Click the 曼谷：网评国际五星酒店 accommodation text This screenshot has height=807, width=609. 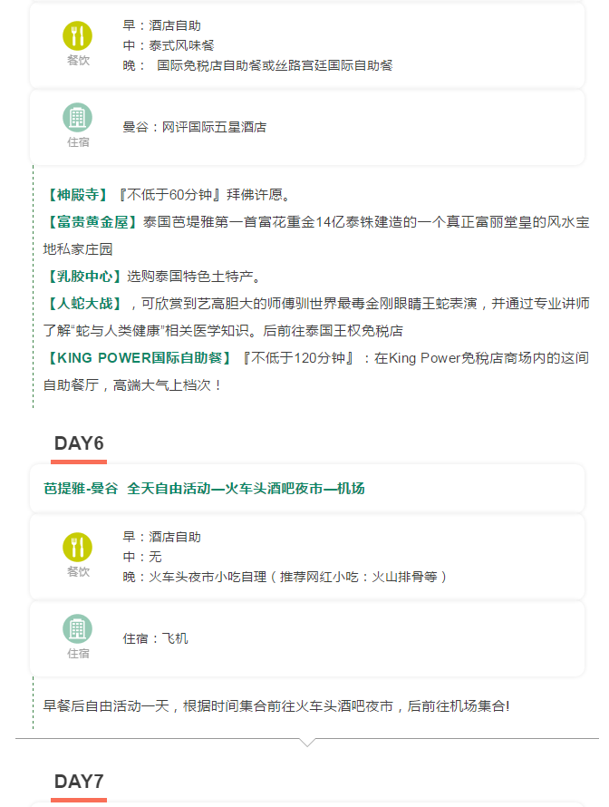click(195, 128)
